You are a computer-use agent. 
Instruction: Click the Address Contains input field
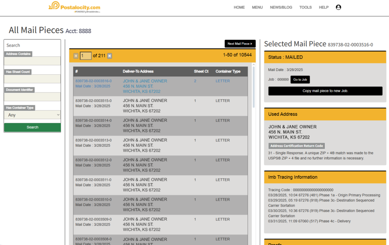coord(32,61)
